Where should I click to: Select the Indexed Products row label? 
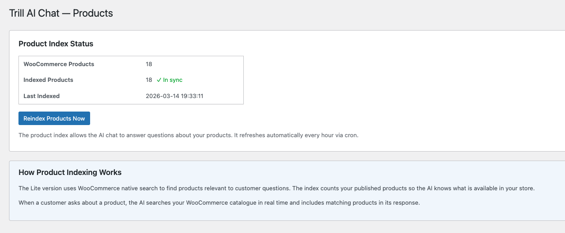tap(48, 80)
